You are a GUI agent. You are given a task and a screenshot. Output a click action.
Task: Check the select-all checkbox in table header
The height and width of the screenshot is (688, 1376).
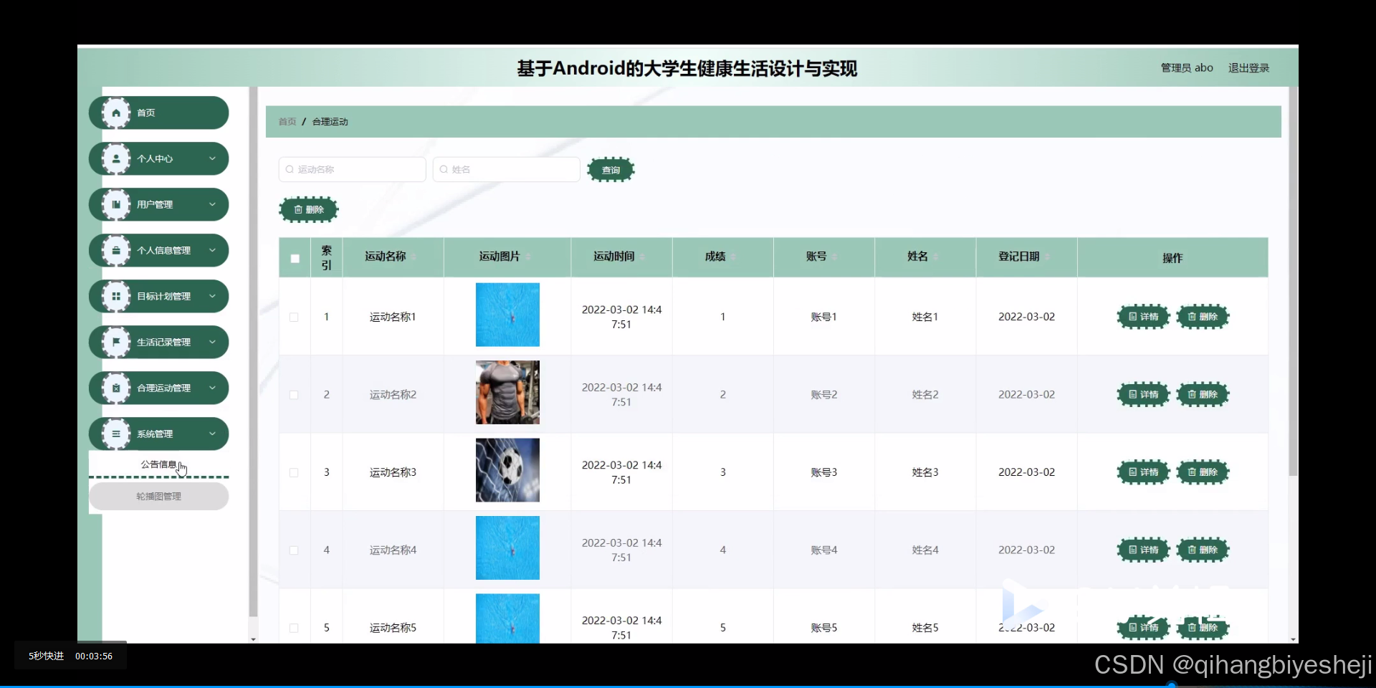[294, 259]
